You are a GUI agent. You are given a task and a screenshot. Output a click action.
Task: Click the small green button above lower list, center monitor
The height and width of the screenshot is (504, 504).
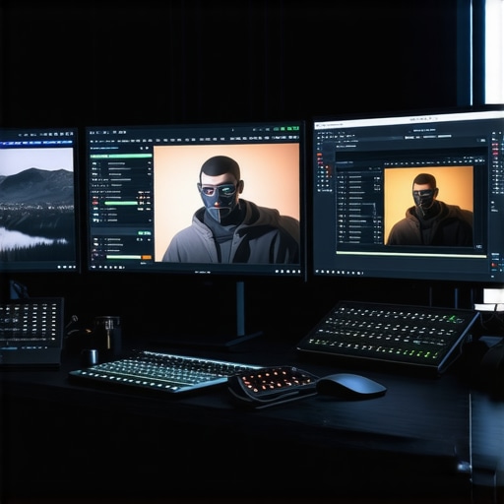[x=144, y=232]
